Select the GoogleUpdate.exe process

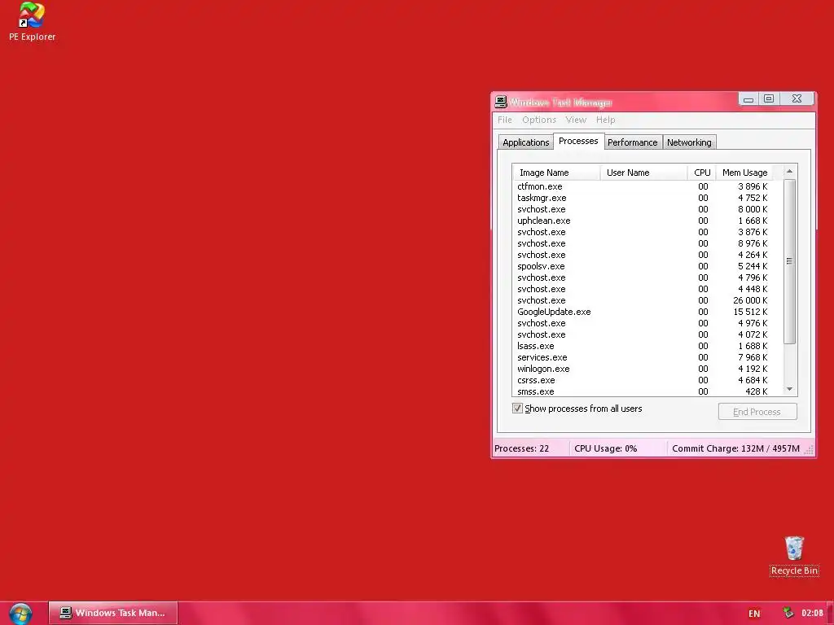643,312
